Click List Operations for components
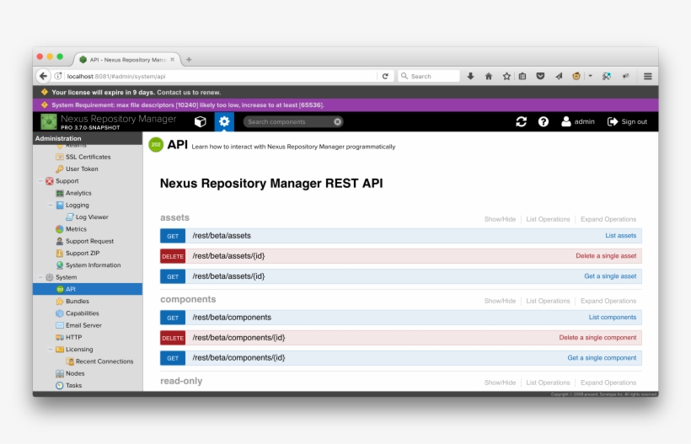691x444 pixels. (x=548, y=301)
